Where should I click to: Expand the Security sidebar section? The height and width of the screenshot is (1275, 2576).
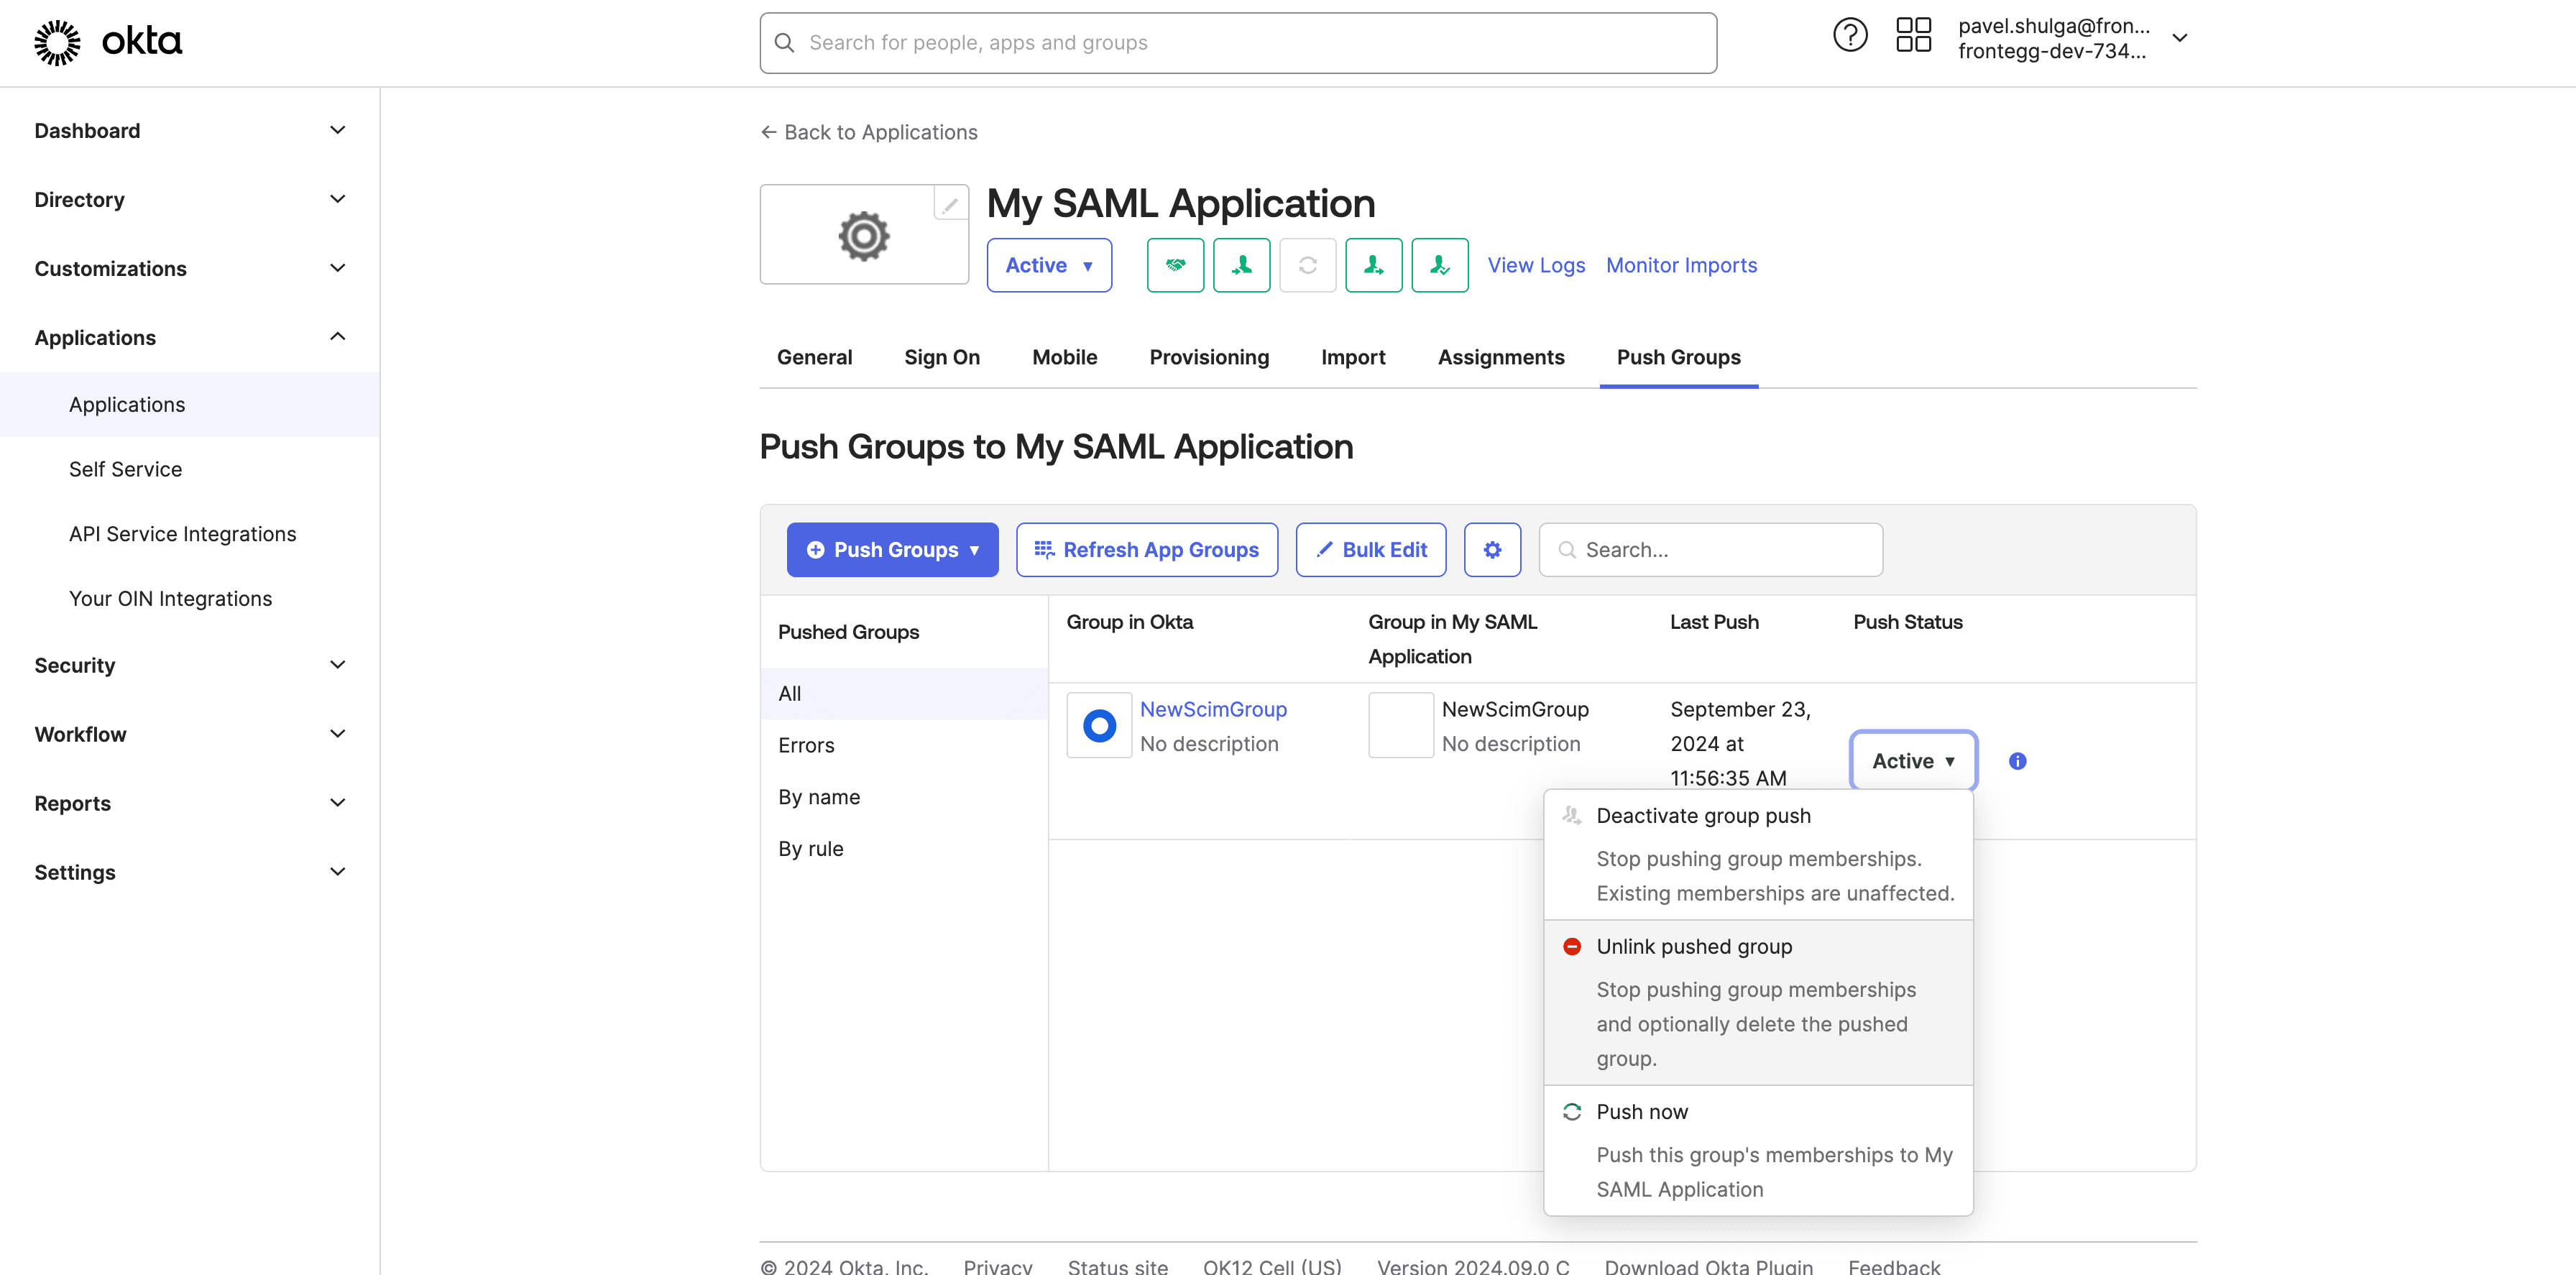(190, 665)
